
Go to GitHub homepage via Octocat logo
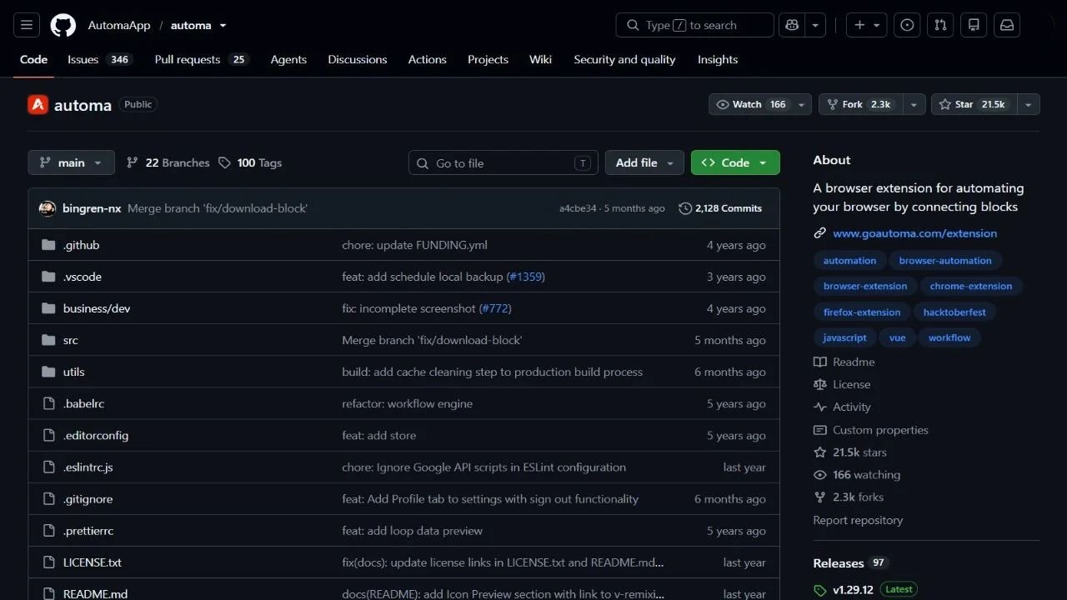click(x=63, y=25)
